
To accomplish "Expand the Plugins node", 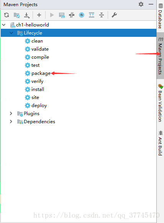I will 11,113.
